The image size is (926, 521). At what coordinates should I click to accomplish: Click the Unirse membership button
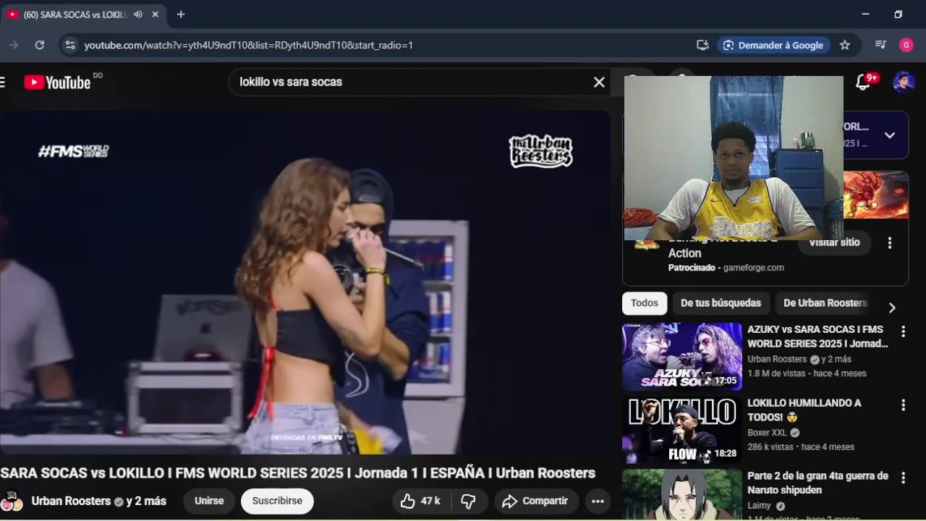(x=209, y=501)
